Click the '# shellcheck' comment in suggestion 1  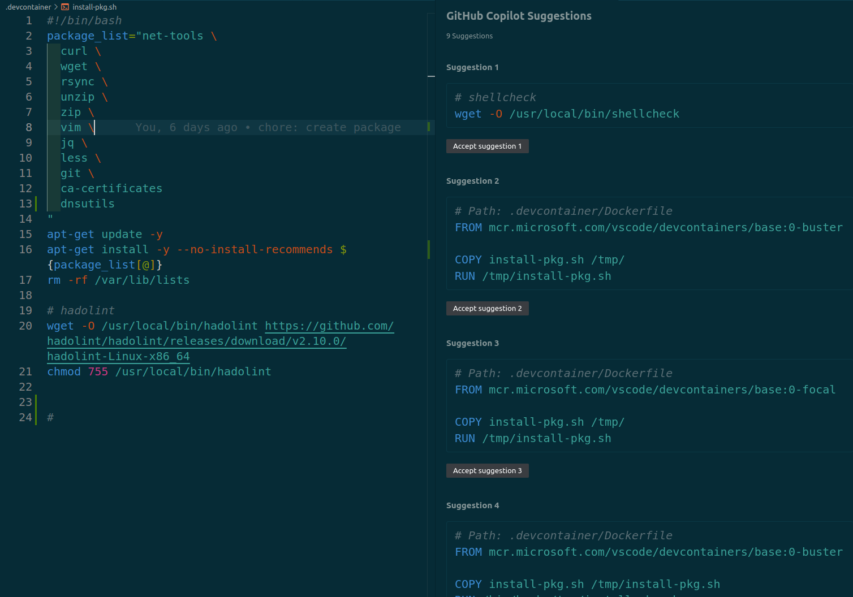[495, 97]
